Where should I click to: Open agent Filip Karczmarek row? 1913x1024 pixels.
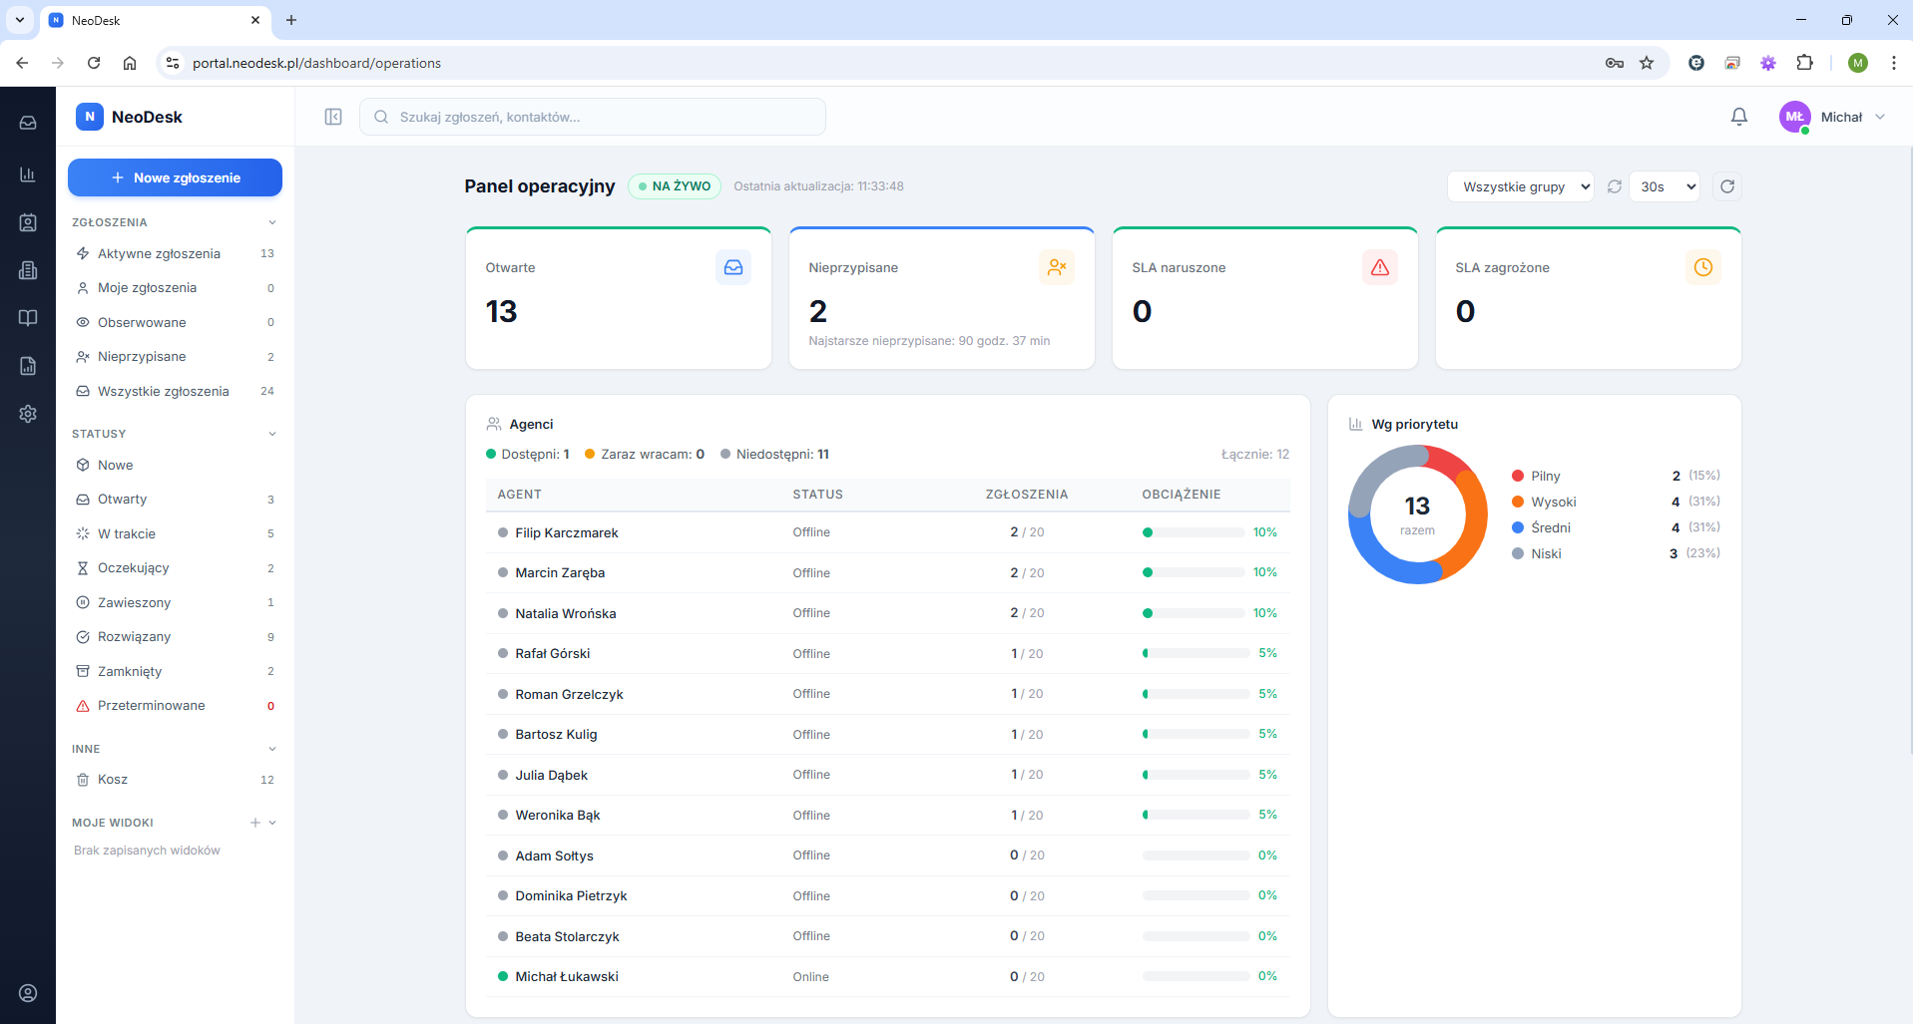[x=887, y=532]
